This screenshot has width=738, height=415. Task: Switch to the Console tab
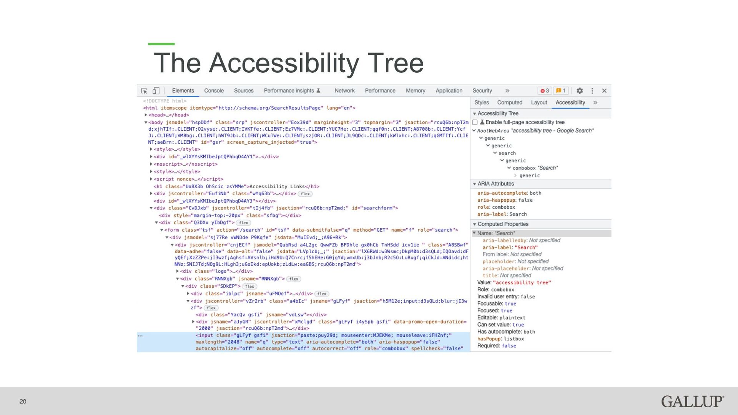(214, 91)
